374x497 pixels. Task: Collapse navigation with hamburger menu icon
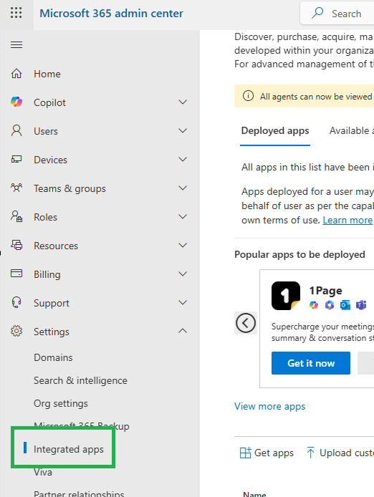pos(16,44)
